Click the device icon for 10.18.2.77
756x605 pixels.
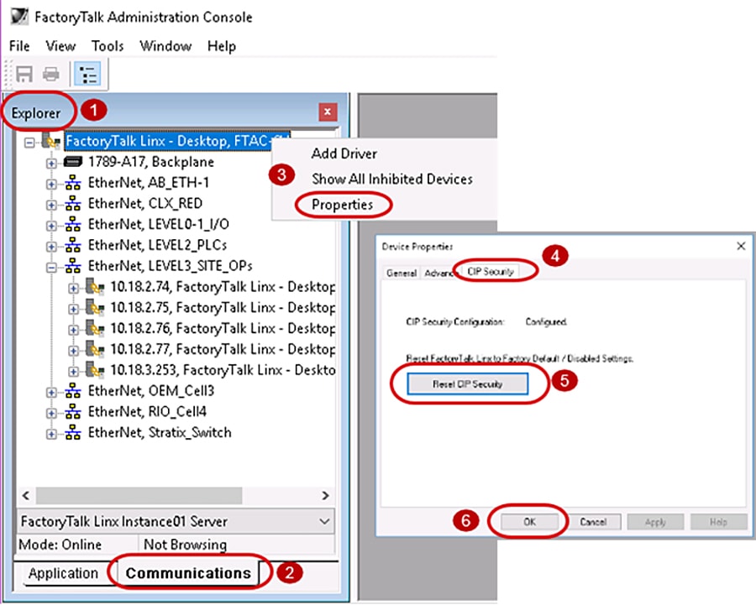click(95, 349)
